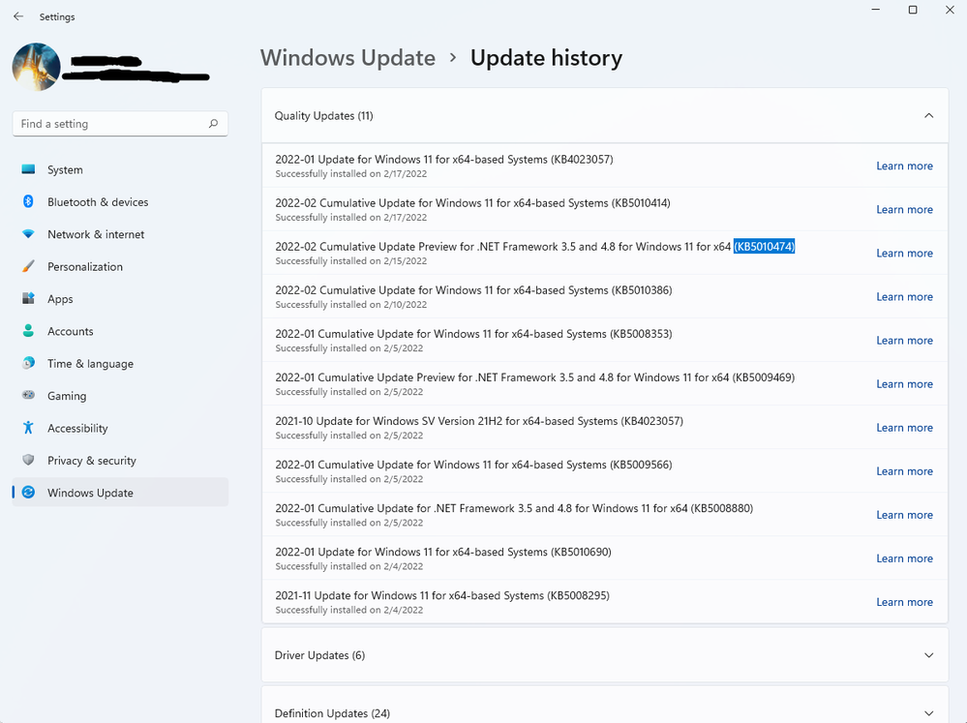The height and width of the screenshot is (723, 967).
Task: Click the Windows Update breadcrumb link
Action: pyautogui.click(x=348, y=58)
